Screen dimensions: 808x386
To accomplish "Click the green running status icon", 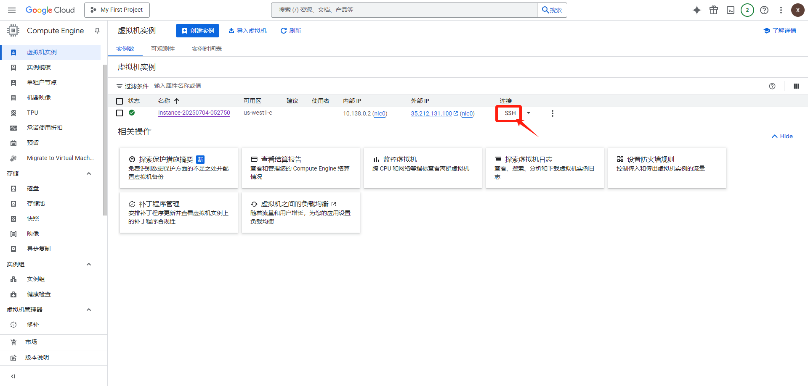I will pos(132,113).
